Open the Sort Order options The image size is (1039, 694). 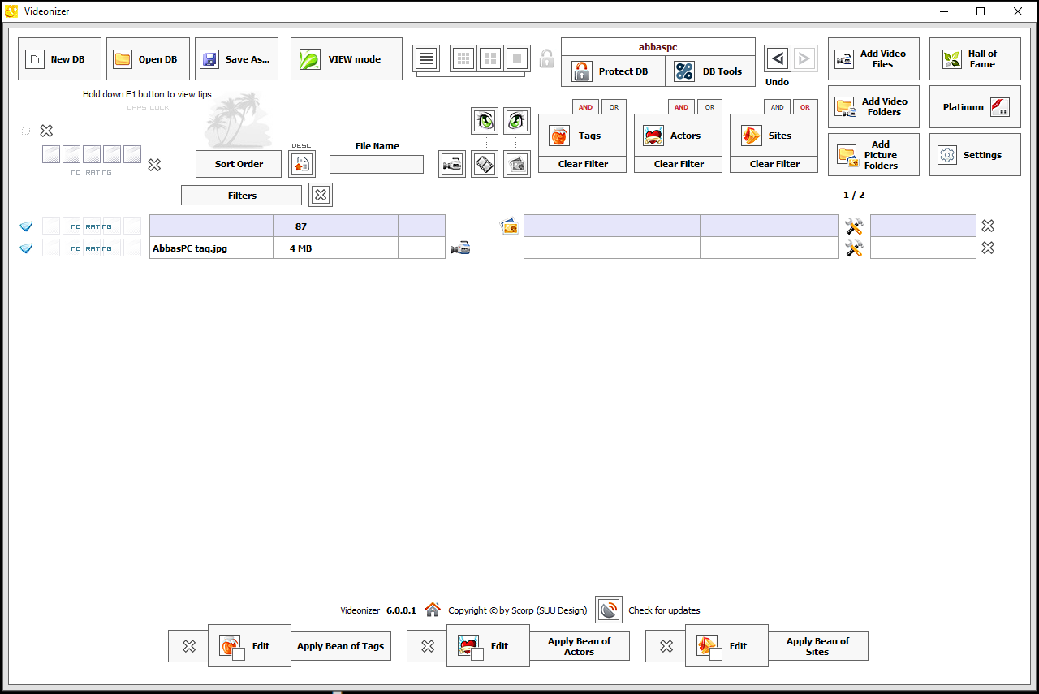click(x=239, y=164)
